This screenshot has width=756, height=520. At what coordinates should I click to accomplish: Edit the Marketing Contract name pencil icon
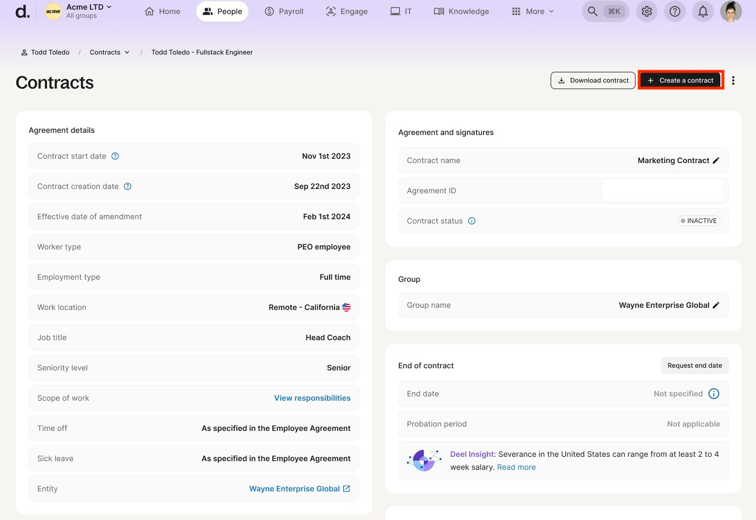click(716, 160)
